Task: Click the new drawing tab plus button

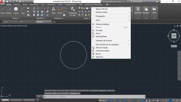Action: click(x=54, y=22)
